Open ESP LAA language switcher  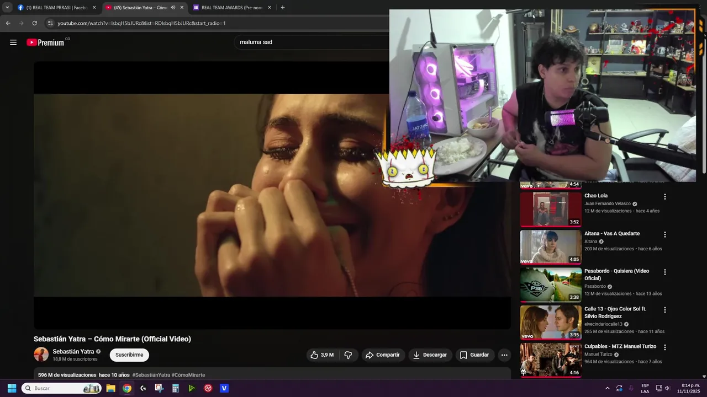(645, 388)
